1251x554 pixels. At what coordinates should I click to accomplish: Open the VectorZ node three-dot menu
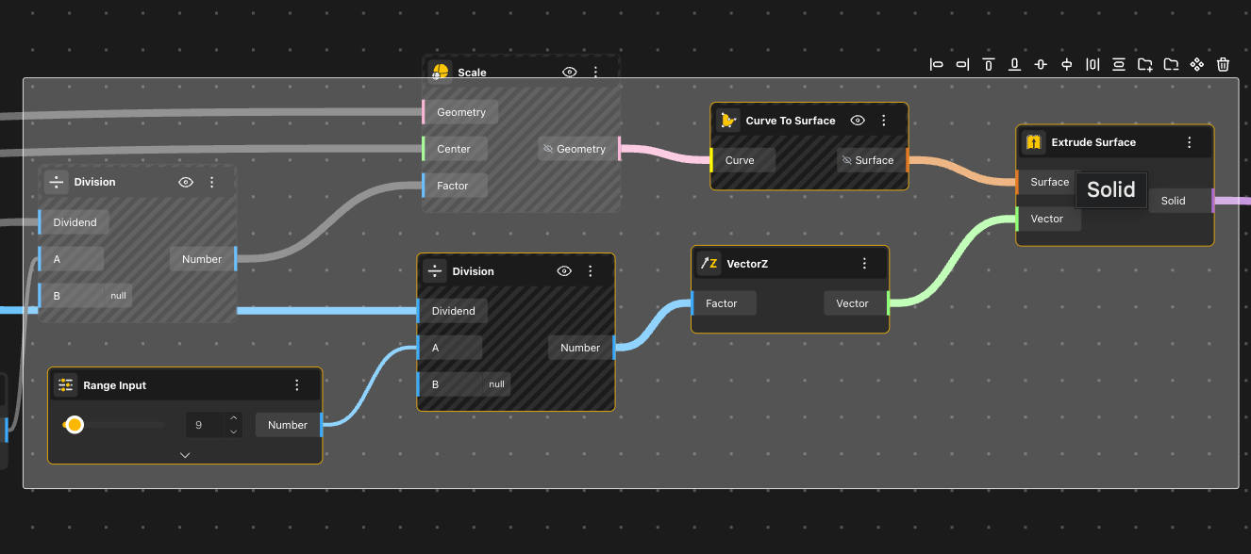click(864, 264)
